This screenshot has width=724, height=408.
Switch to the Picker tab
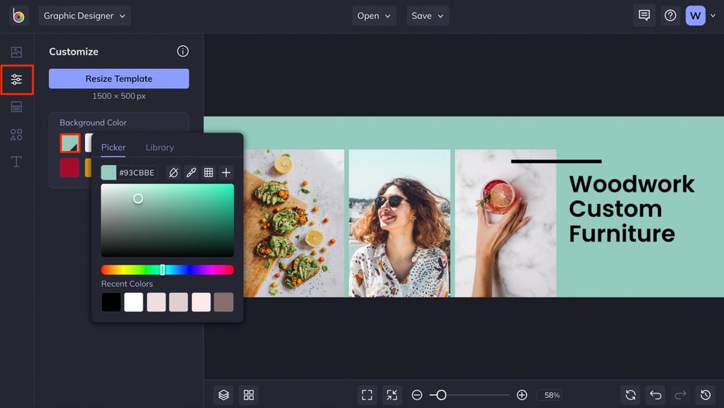(x=114, y=147)
